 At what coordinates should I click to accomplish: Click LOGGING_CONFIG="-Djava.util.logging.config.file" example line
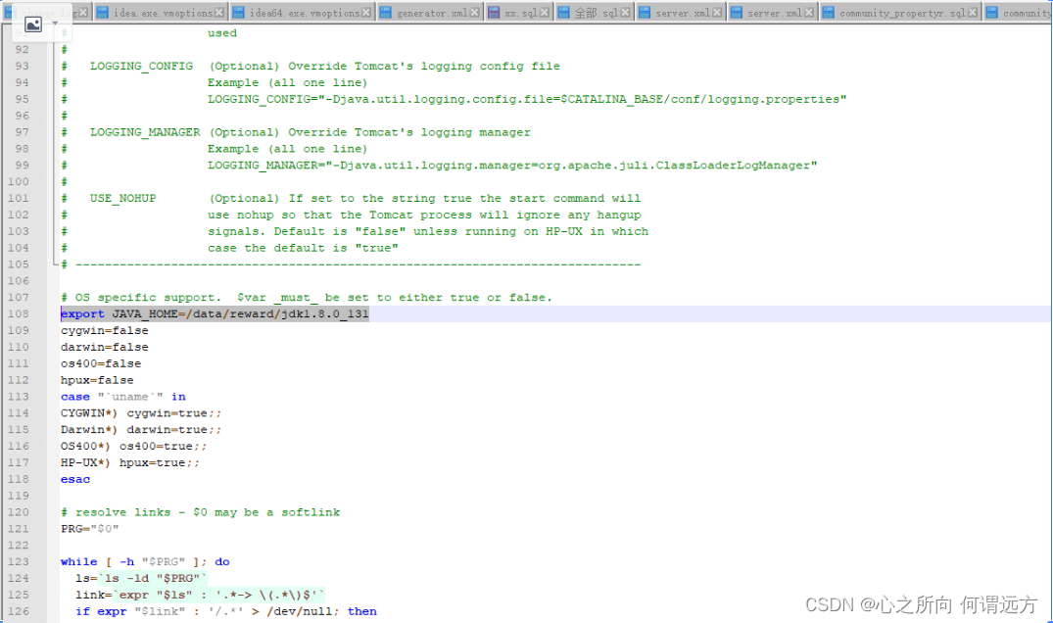click(x=527, y=99)
